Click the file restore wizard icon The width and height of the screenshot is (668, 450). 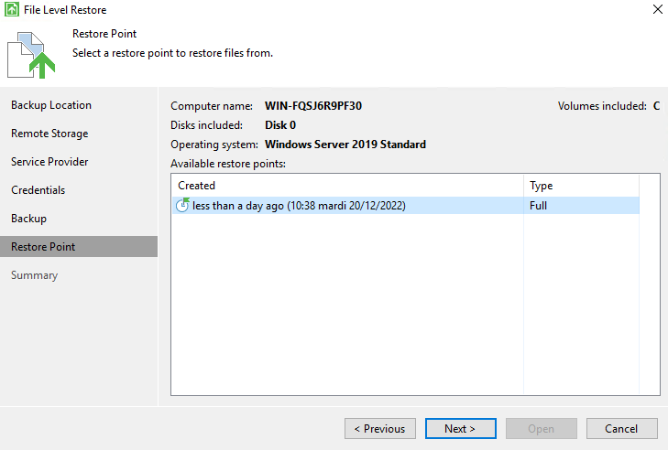click(x=31, y=55)
